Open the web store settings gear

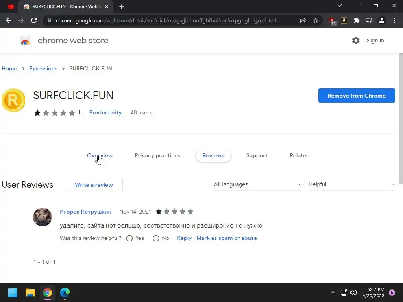click(x=356, y=41)
